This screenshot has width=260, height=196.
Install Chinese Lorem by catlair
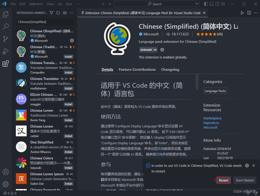coord(69,136)
